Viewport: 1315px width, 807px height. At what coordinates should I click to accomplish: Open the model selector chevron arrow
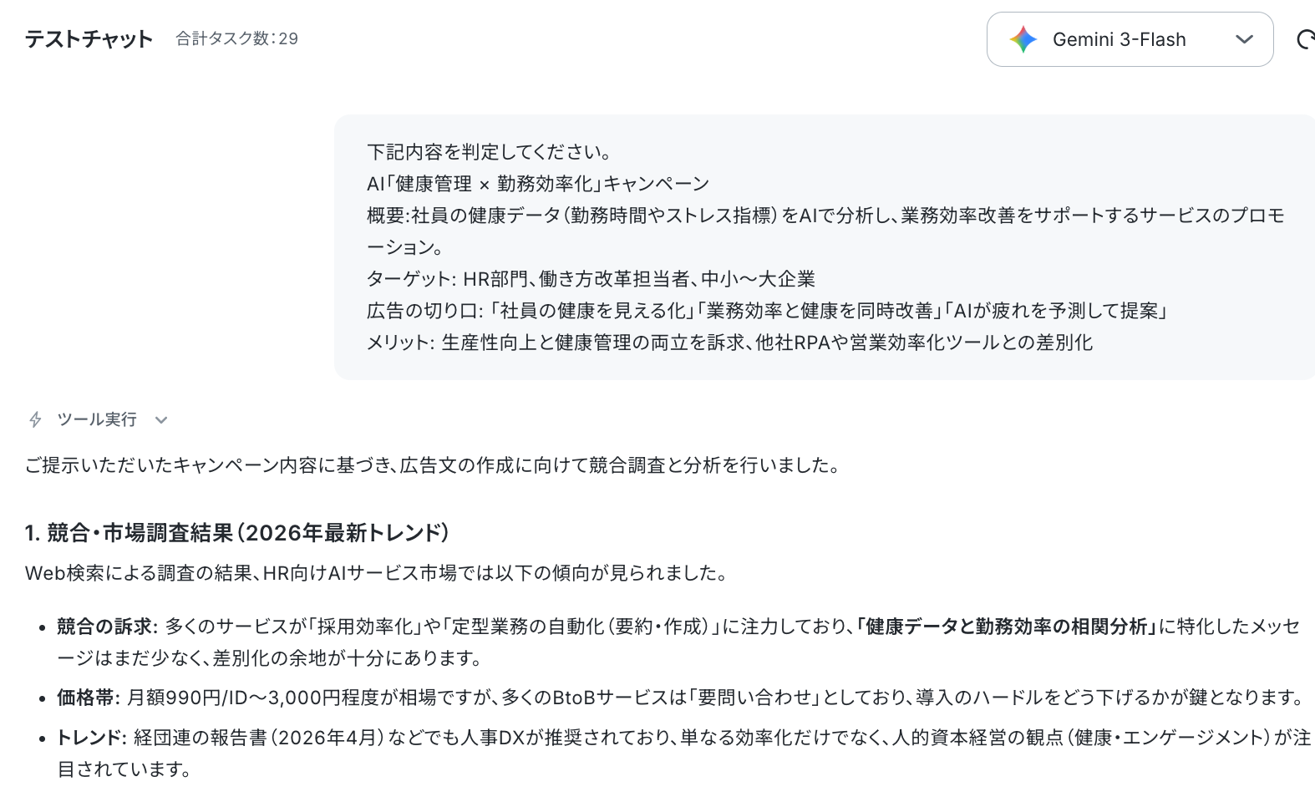click(1244, 39)
